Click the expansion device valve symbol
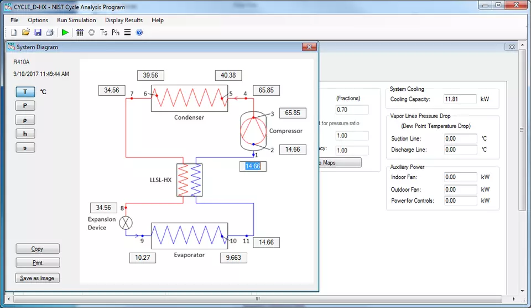Screen dimensions: 531x308 coord(126,223)
